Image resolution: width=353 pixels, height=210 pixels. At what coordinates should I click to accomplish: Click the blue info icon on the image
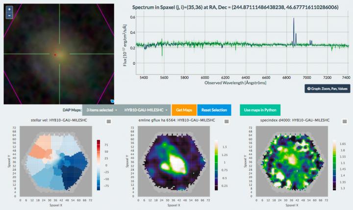112,101
